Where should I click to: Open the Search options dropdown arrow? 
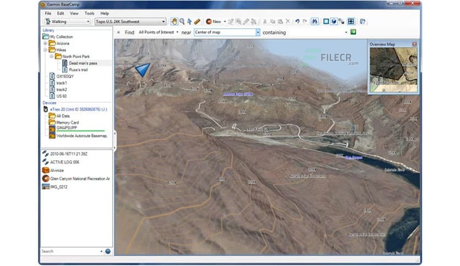pos(101,251)
